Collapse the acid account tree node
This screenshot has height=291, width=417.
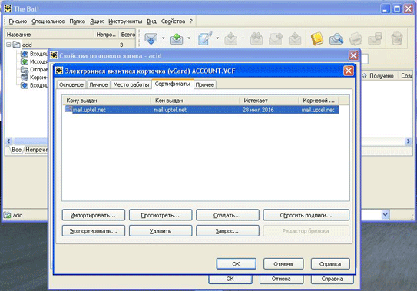(8, 45)
